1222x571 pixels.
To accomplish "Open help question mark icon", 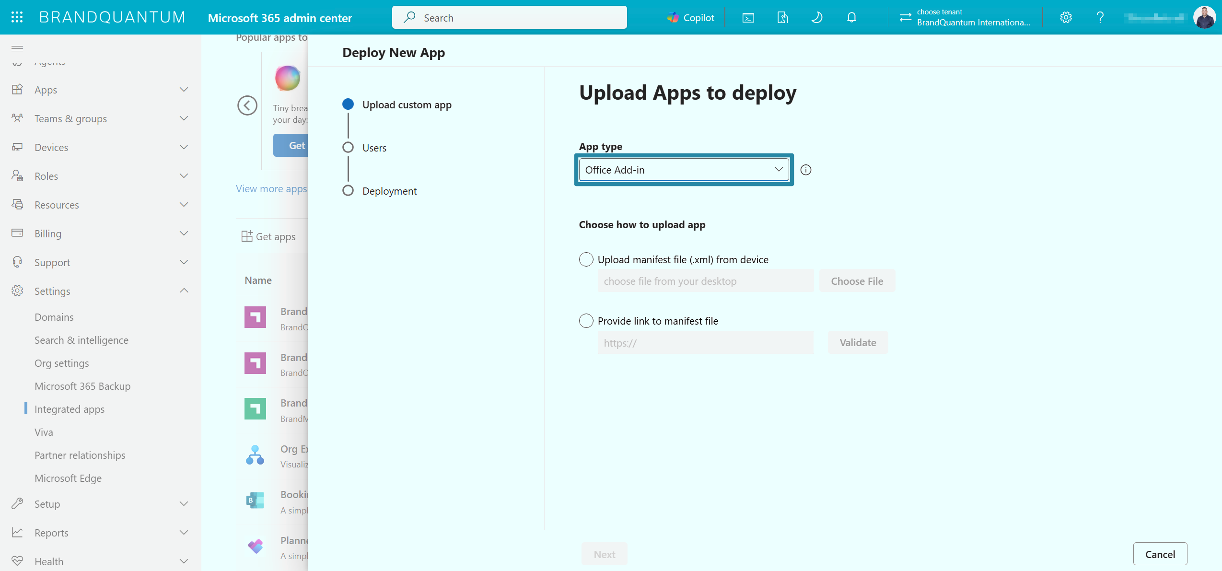I will coord(1100,18).
